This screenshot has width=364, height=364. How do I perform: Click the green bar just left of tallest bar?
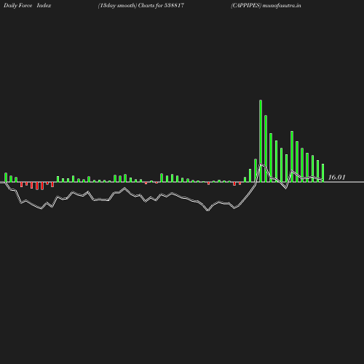click(256, 170)
